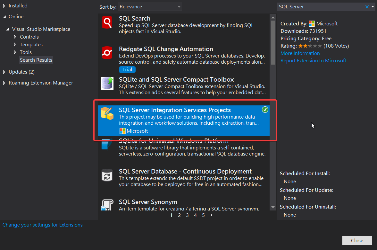Go to page 2 of results
Viewport: 377px width, 250px height.
coord(179,215)
